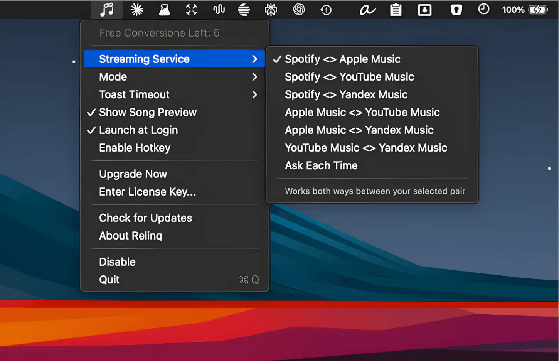Open the clock icon beside battery percentage

click(483, 9)
